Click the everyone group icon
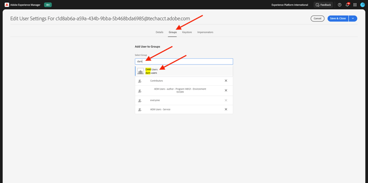 pyautogui.click(x=140, y=100)
